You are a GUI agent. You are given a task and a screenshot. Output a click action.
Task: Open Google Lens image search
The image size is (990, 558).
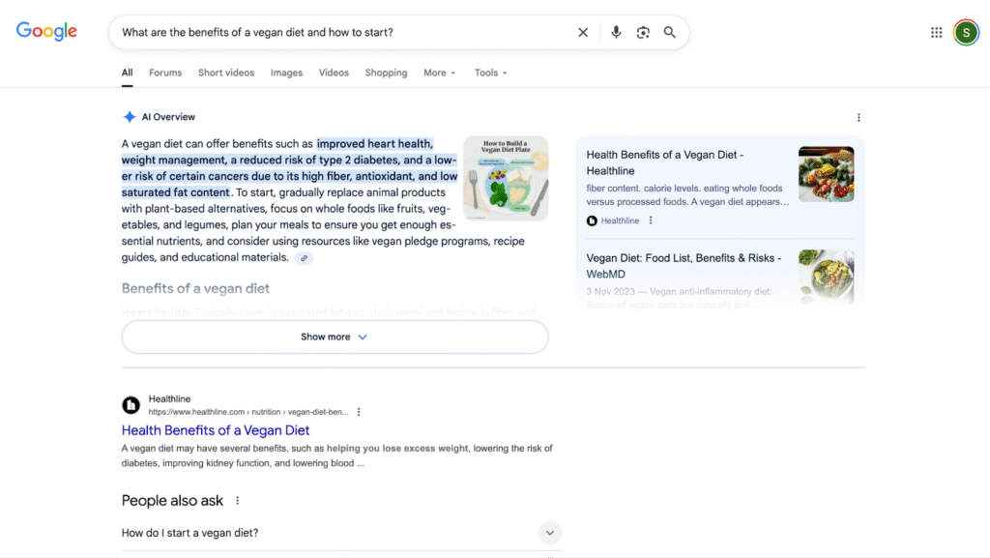(x=643, y=33)
